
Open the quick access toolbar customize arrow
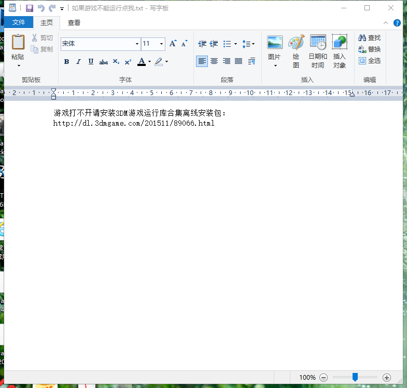pyautogui.click(x=62, y=9)
